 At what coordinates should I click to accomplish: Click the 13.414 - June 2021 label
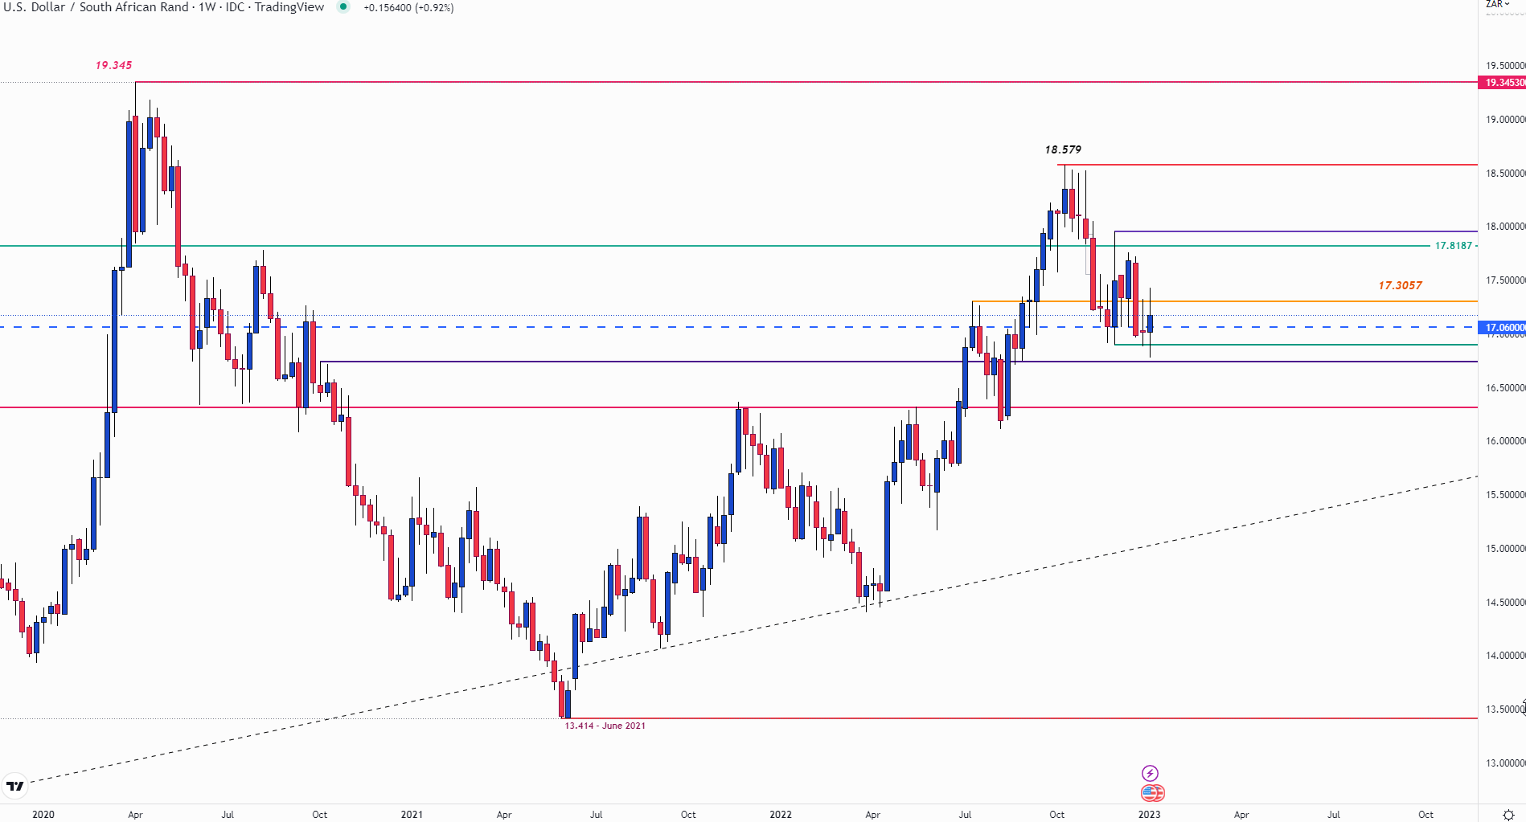click(x=605, y=726)
